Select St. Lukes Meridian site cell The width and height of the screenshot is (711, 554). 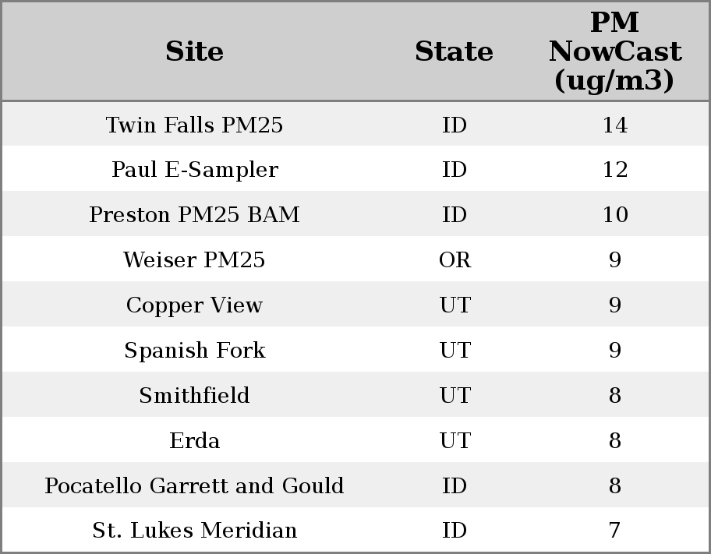pos(194,531)
